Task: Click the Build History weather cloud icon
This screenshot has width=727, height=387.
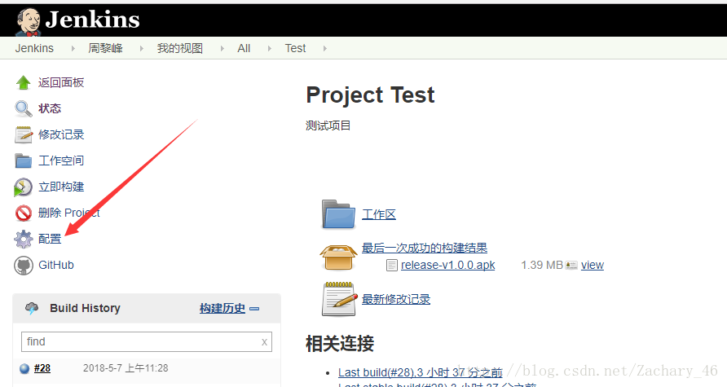Action: coord(32,308)
